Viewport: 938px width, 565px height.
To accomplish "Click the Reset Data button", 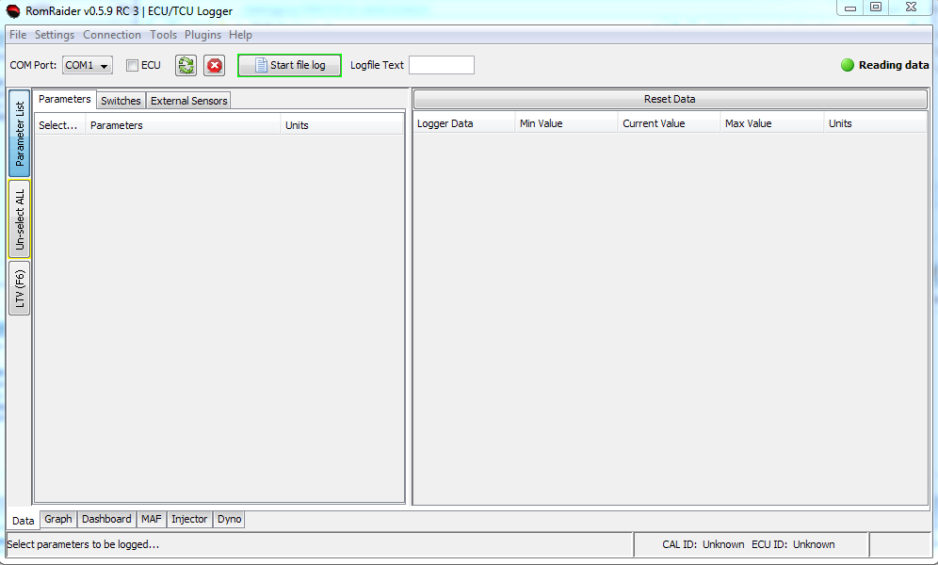I will point(670,99).
